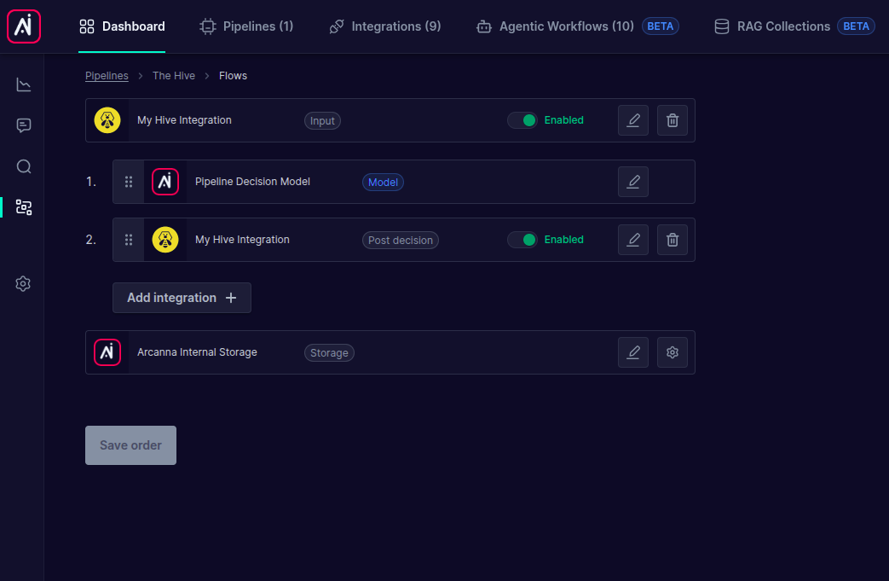Click the Input tag badge
The width and height of the screenshot is (889, 581).
[x=322, y=121]
